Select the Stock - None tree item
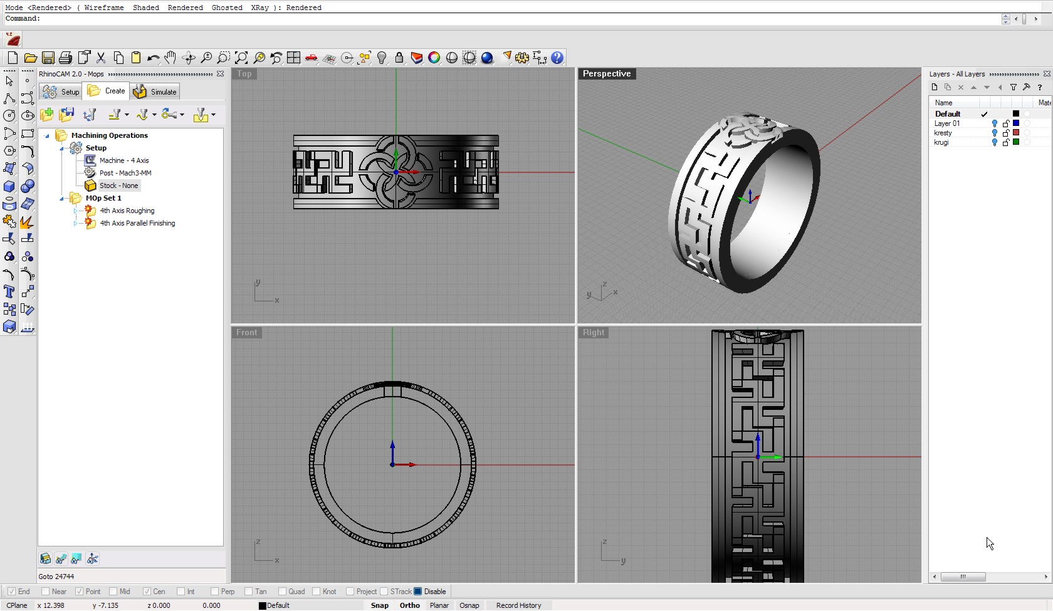The width and height of the screenshot is (1053, 611). [118, 185]
